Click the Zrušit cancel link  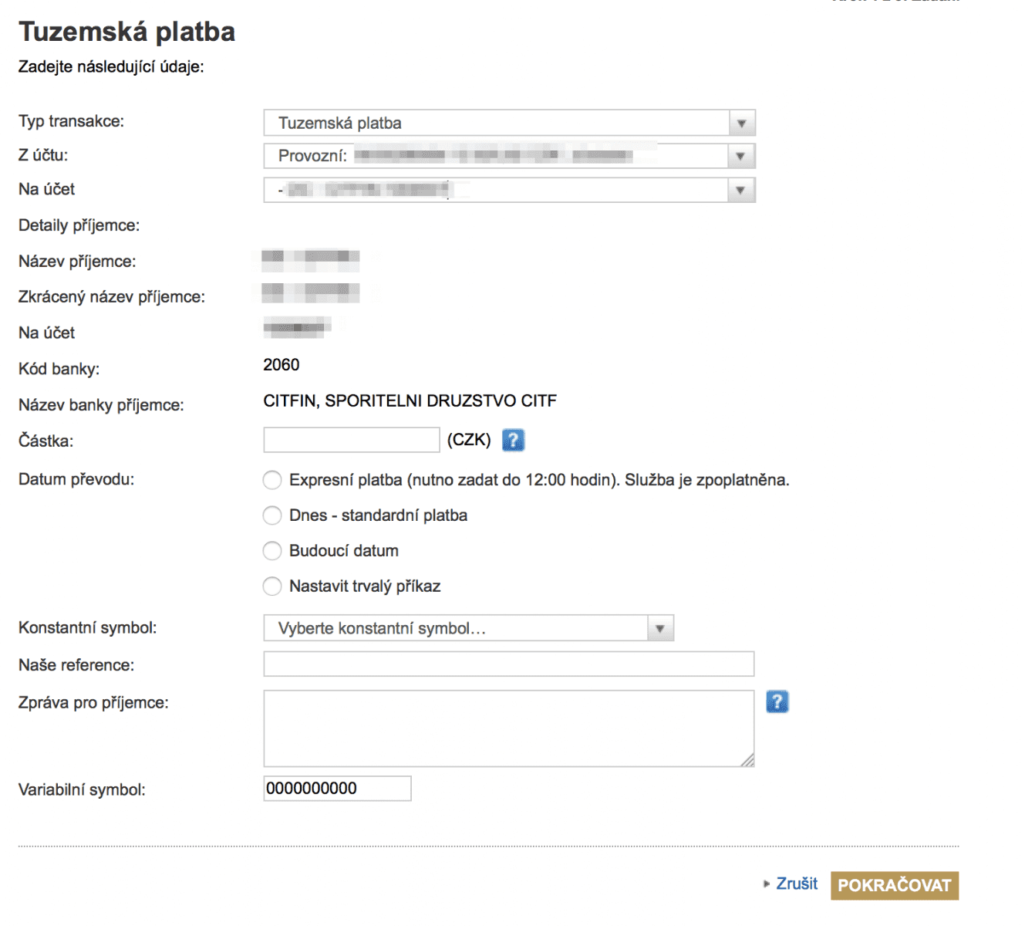[797, 884]
